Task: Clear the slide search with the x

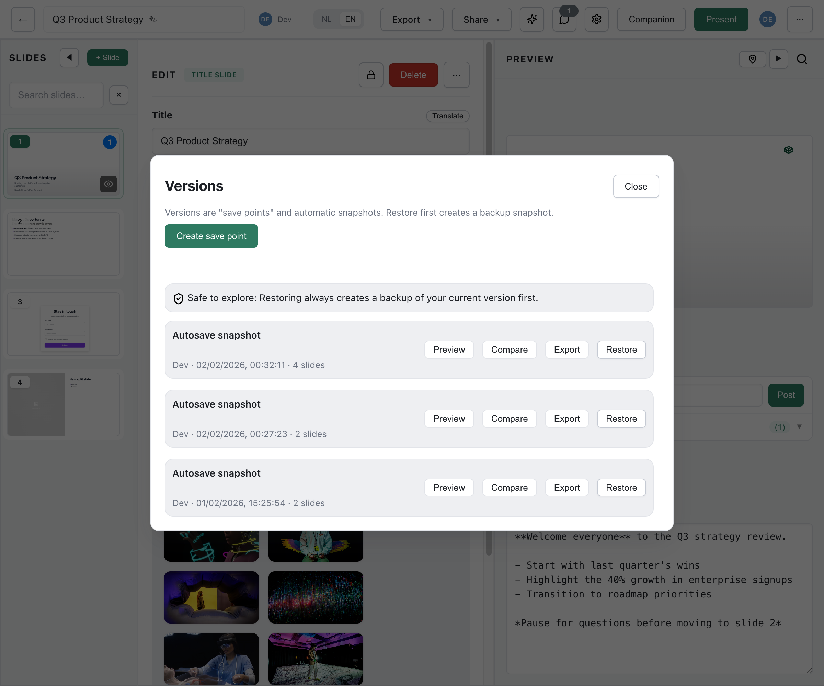Action: (119, 95)
